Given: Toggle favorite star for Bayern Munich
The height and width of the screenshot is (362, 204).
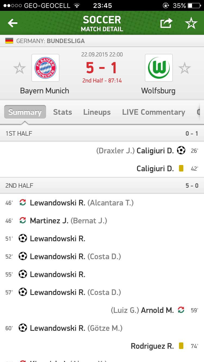Looking at the screenshot, I should pos(20,68).
